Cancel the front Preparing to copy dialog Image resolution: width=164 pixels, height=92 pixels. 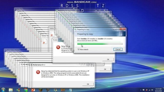118,49
